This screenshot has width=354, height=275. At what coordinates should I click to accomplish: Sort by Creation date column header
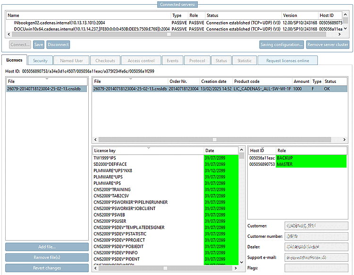(215, 81)
